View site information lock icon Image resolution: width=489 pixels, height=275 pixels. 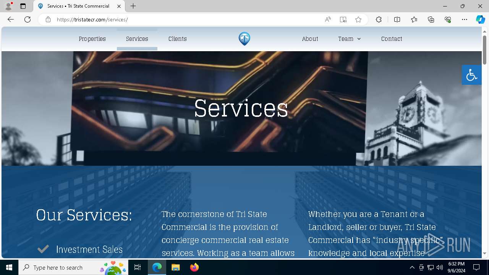pyautogui.click(x=48, y=19)
